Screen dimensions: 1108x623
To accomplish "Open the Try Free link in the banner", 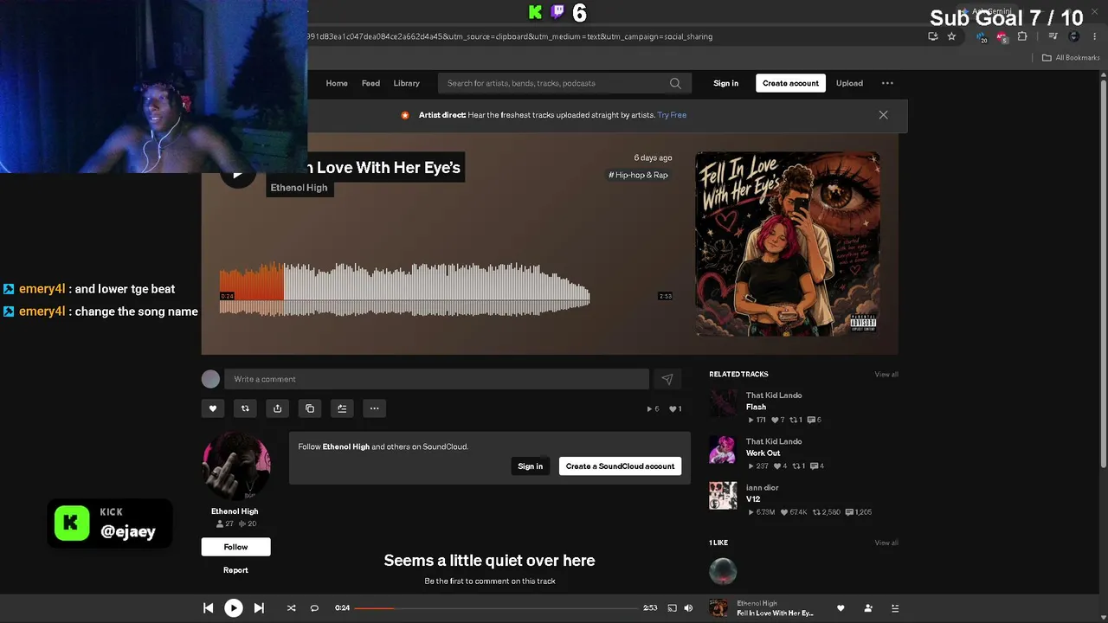I will (x=672, y=115).
